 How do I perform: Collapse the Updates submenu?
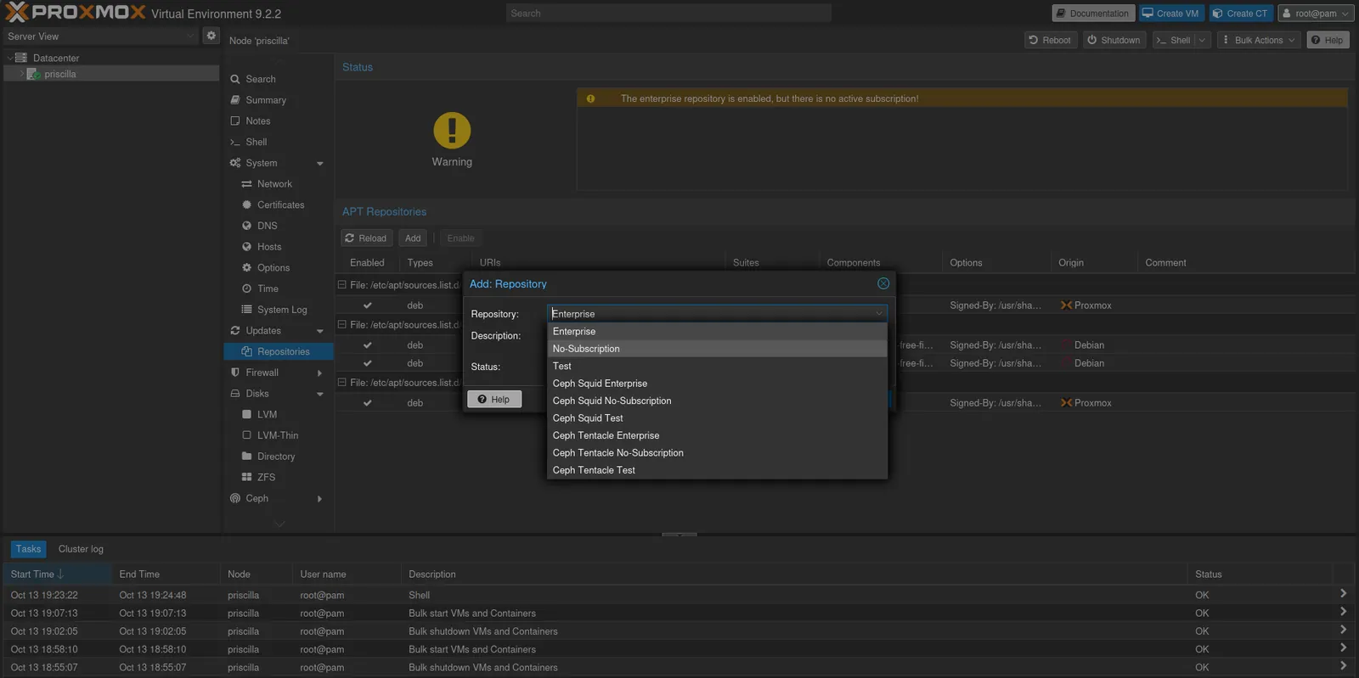tap(320, 331)
